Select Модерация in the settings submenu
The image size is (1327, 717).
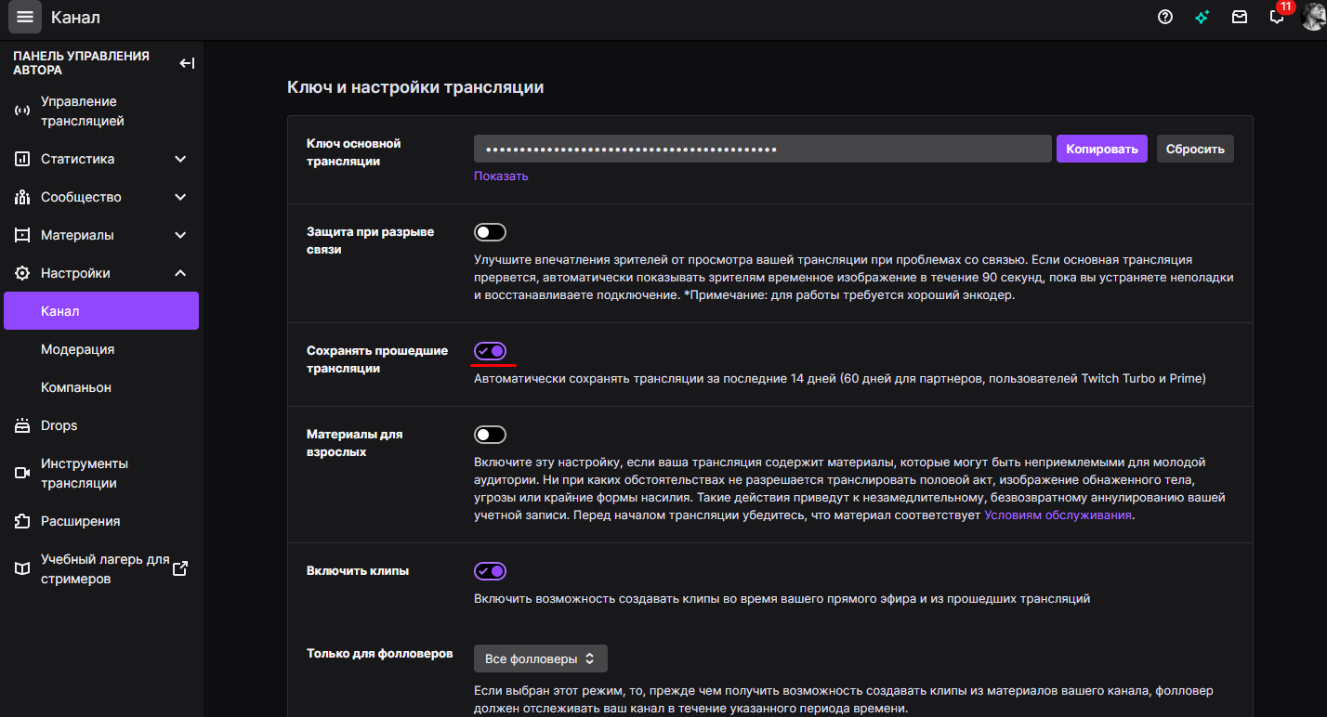pos(78,349)
